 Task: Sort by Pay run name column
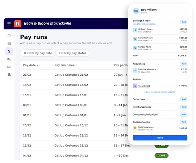click(66, 65)
